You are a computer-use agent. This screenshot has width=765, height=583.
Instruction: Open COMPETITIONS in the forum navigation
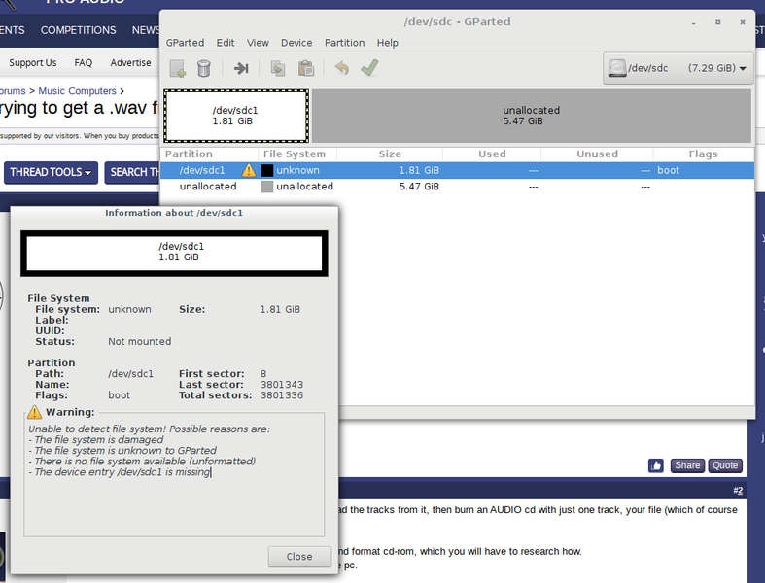[78, 30]
